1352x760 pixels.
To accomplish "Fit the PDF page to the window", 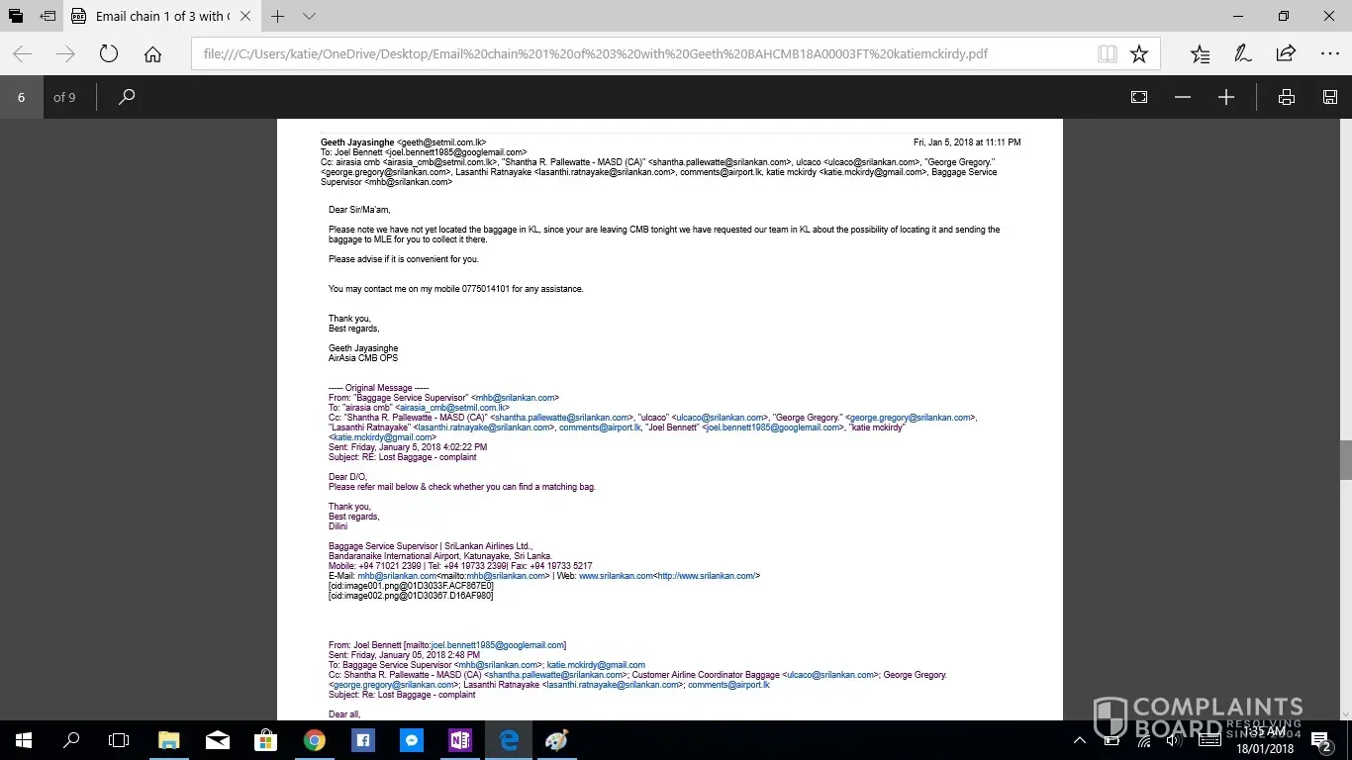I will pos(1139,97).
